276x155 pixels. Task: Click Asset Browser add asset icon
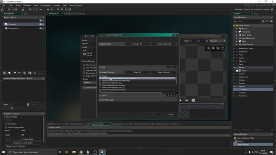coord(263,21)
